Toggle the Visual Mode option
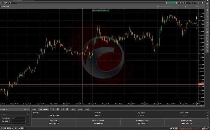The image size is (210, 130). click(x=5, y=6)
